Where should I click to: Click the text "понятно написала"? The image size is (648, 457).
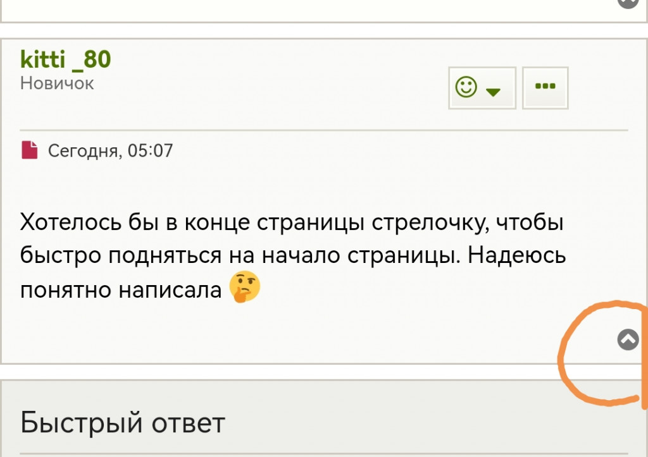click(122, 289)
